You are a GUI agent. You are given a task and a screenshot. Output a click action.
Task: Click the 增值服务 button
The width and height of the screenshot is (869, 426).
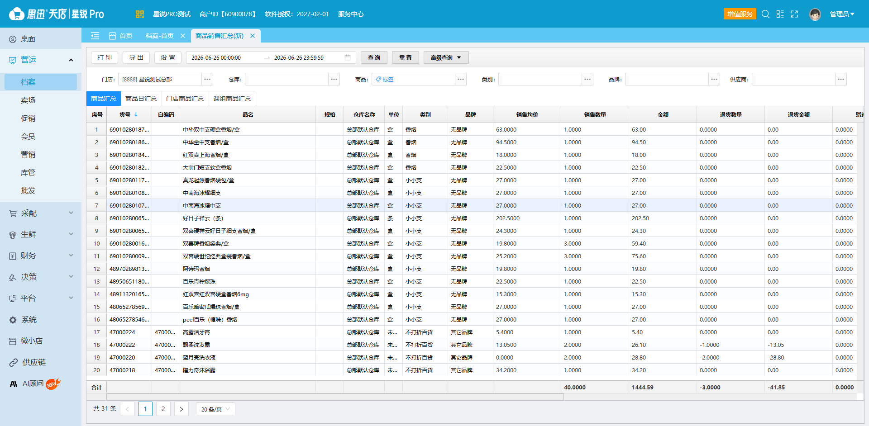(740, 14)
